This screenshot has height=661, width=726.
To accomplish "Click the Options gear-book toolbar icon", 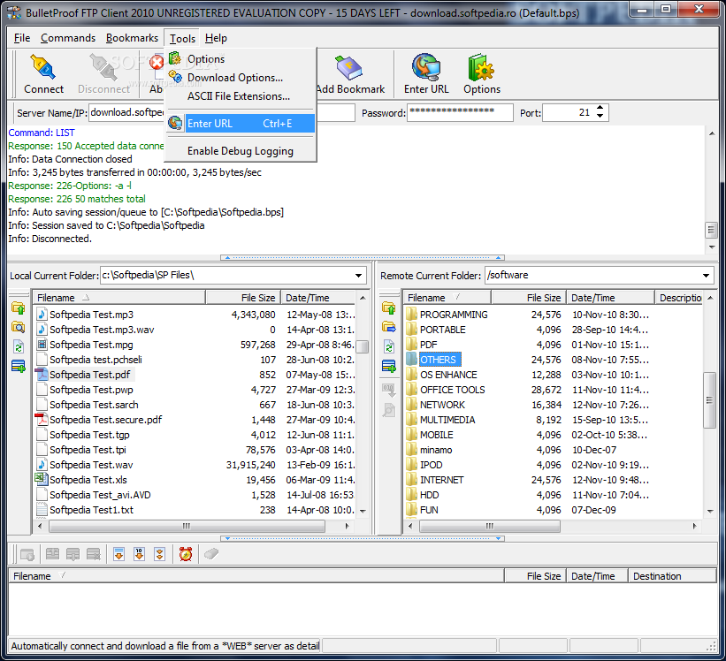I will tap(481, 67).
